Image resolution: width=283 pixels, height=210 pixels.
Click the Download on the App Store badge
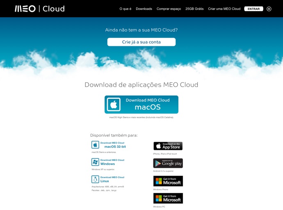168,146
